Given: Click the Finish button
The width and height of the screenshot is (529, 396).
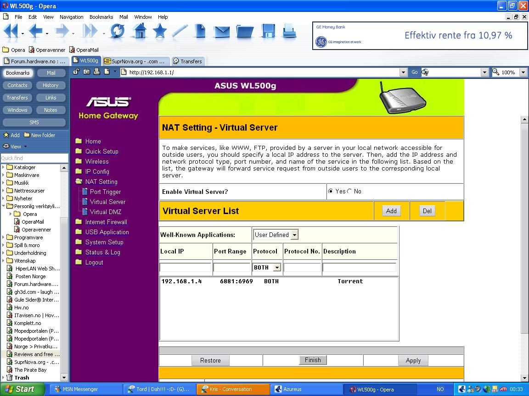Looking at the screenshot, I should (x=313, y=360).
